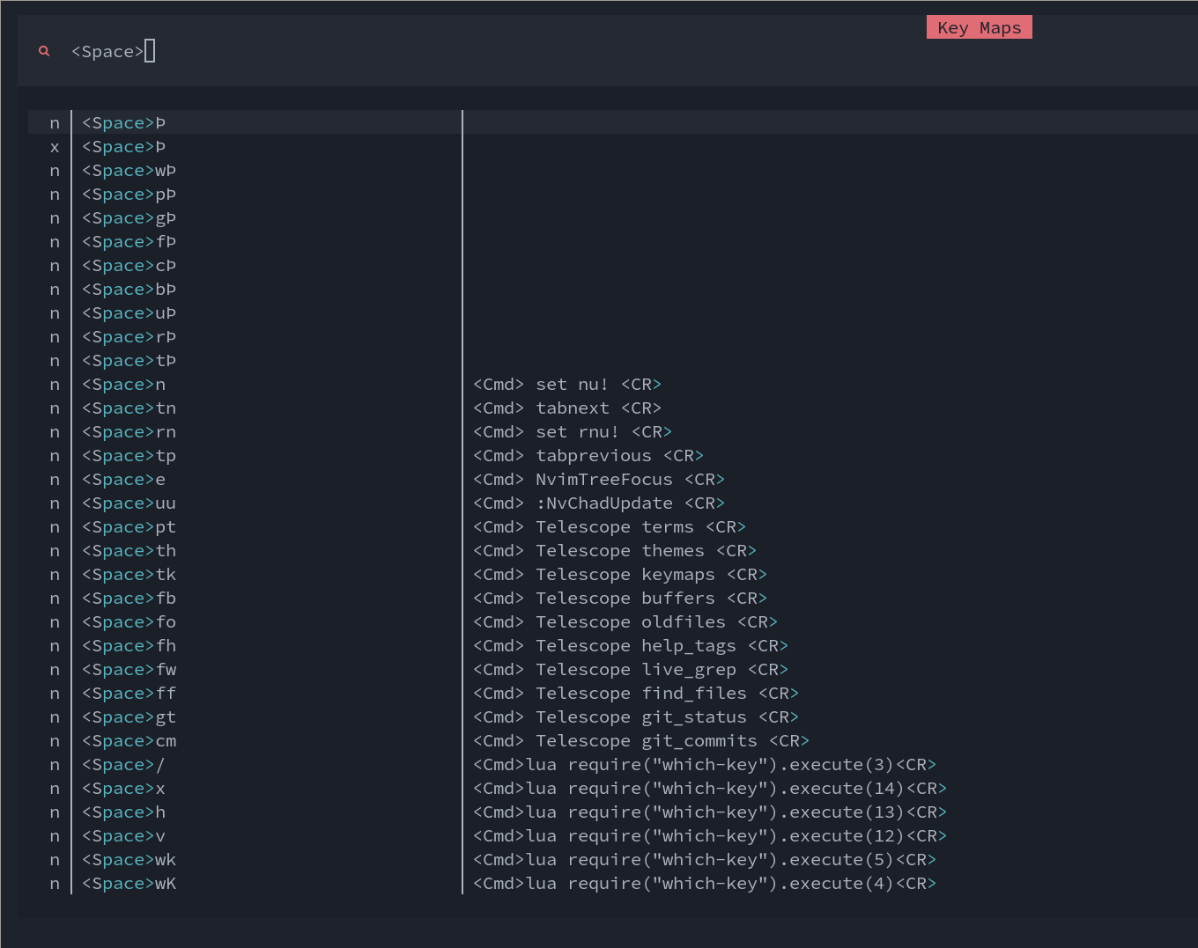This screenshot has height=948, width=1198.
Task: Click the magnifier search icon
Action: coord(44,51)
